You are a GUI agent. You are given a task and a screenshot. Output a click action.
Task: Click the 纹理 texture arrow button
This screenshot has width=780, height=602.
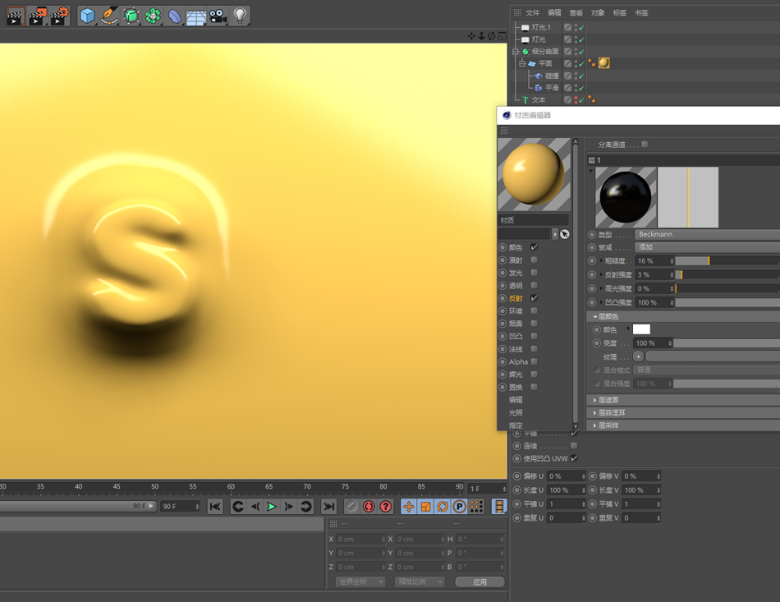point(638,356)
